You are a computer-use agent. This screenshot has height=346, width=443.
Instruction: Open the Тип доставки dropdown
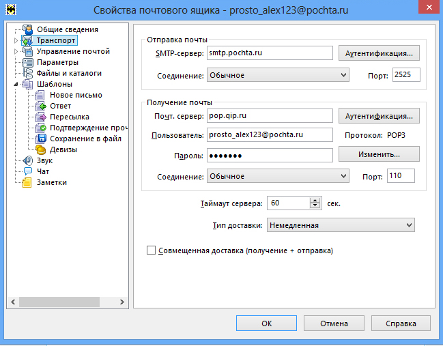point(409,224)
